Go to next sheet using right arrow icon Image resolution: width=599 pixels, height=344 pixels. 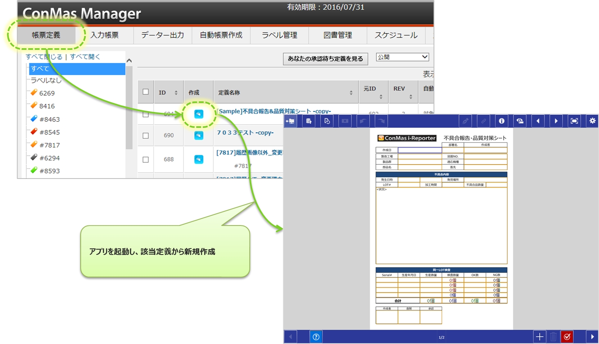tap(556, 121)
